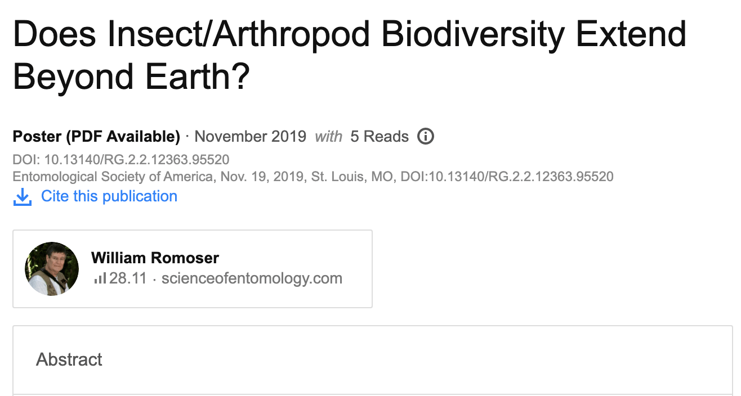The image size is (741, 396).
Task: Open the Cite this publication link
Action: point(109,196)
